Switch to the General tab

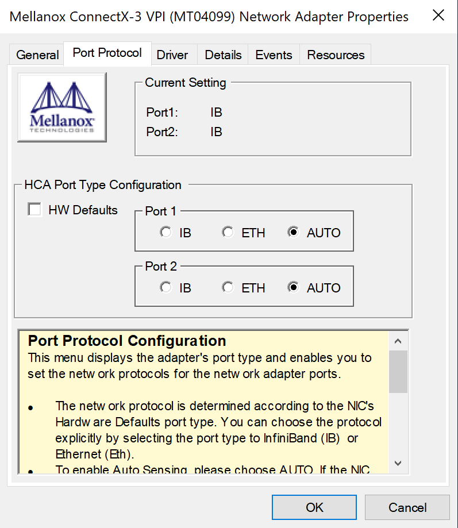[37, 55]
